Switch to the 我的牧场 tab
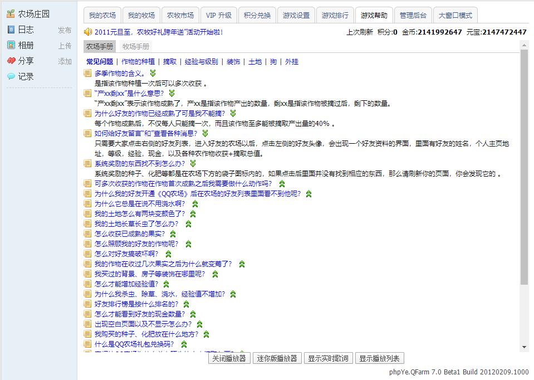This screenshot has height=380, width=534. click(141, 15)
